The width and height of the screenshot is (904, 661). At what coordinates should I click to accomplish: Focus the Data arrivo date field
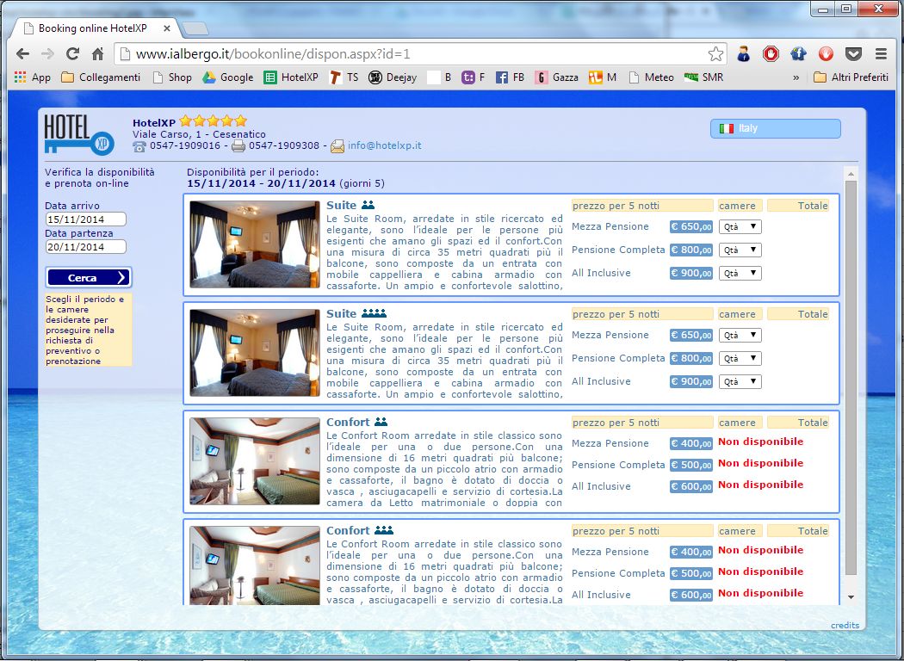click(x=85, y=219)
